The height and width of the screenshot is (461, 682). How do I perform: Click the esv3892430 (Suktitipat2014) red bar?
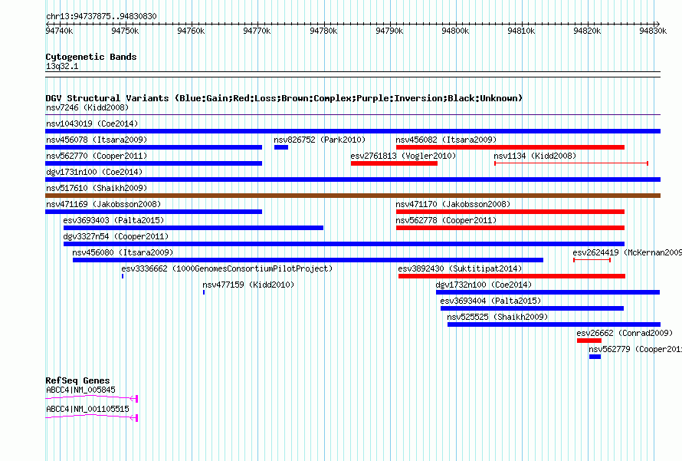pos(512,276)
